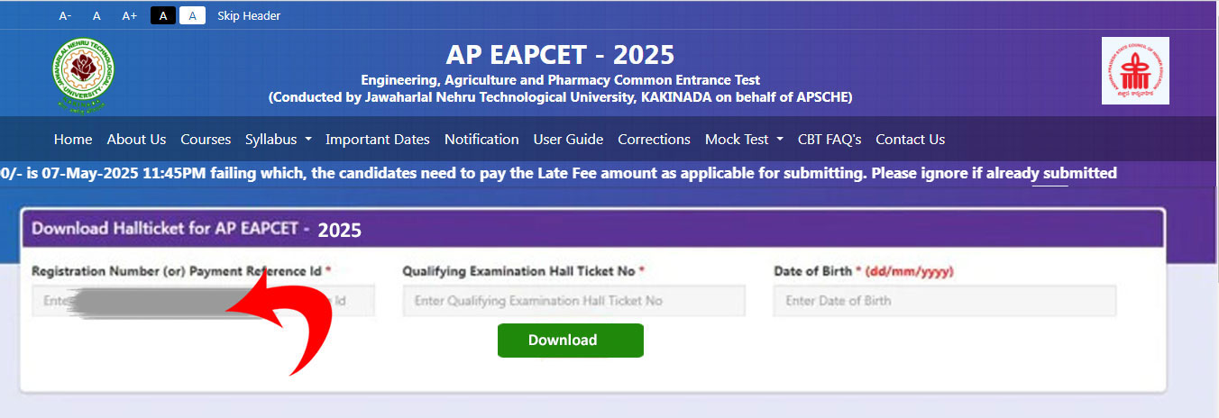1219x418 pixels.
Task: Switch to white theme A swatch
Action: 193,15
